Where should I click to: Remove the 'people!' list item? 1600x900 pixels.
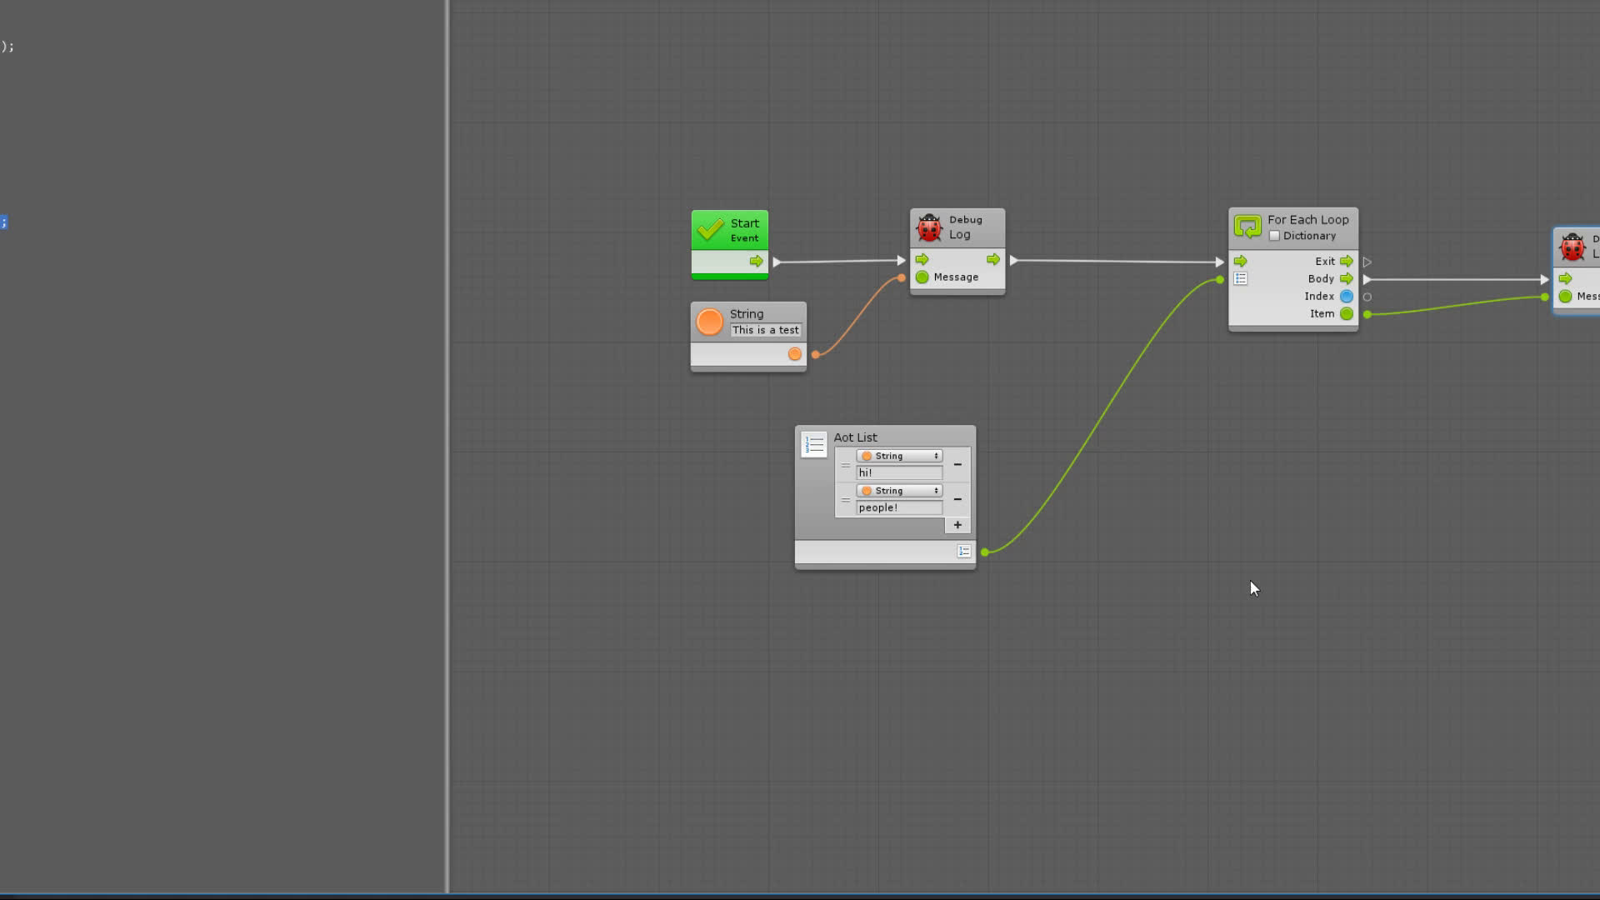coord(957,499)
